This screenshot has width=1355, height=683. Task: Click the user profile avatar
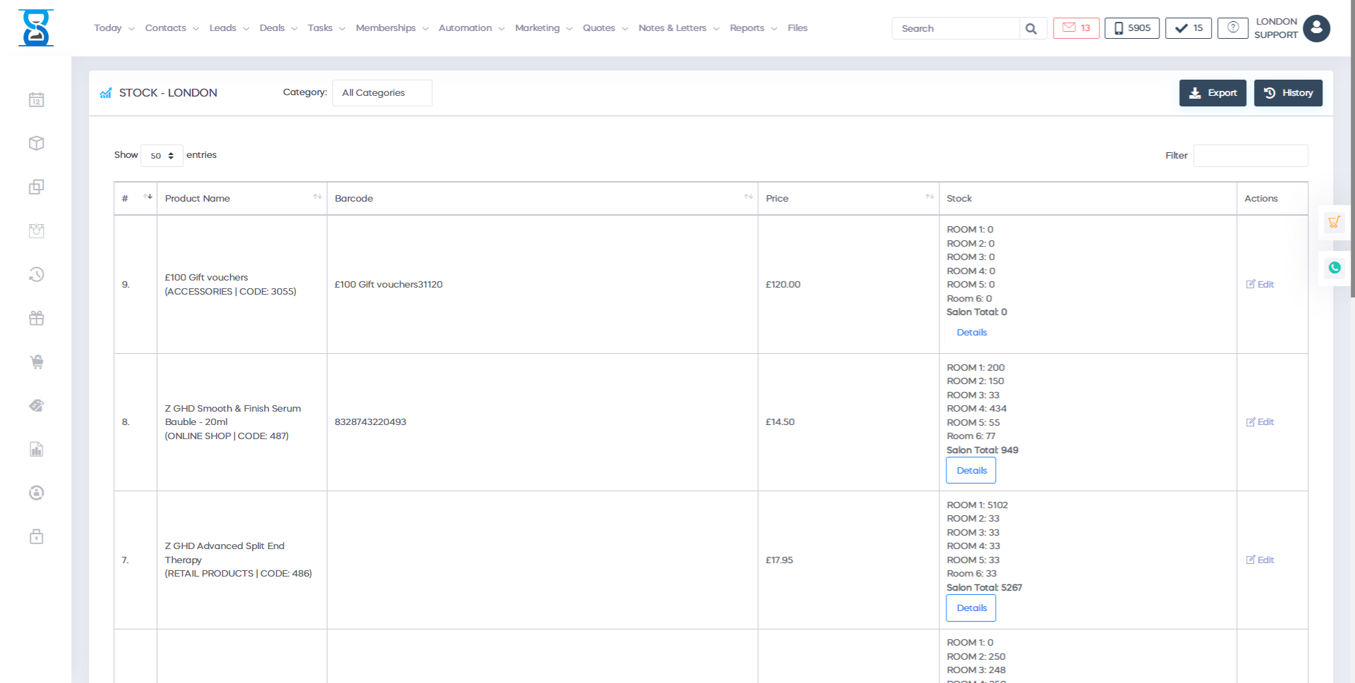pos(1316,28)
